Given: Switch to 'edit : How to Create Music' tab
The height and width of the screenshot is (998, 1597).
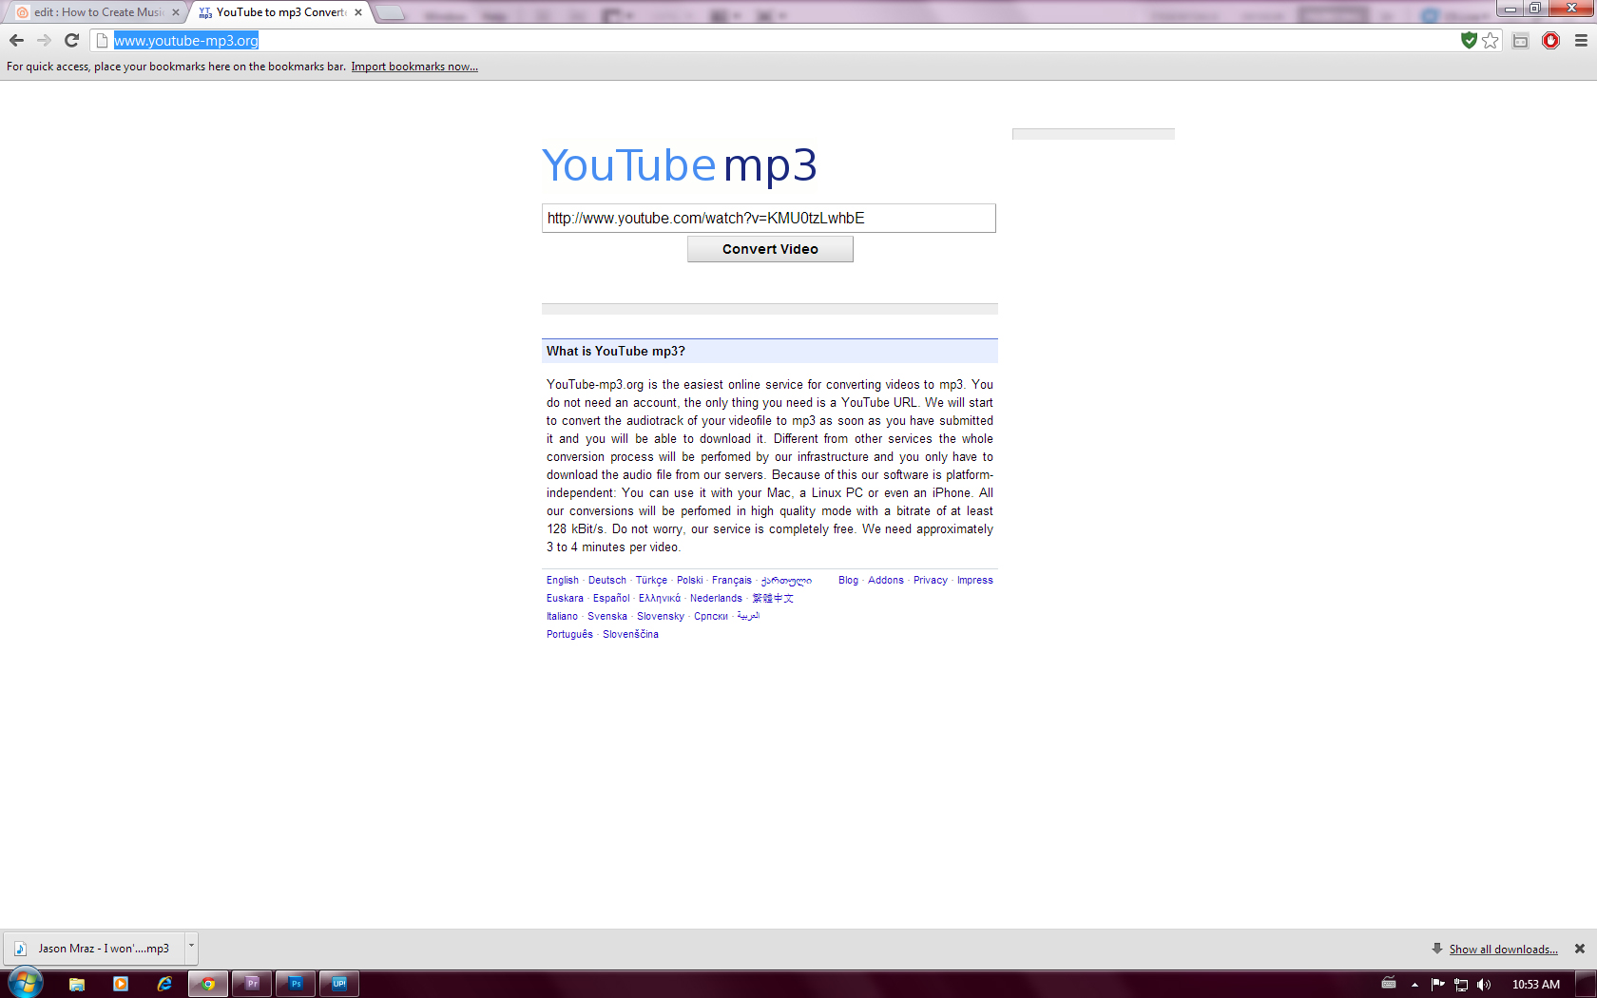Looking at the screenshot, I should pos(97,12).
